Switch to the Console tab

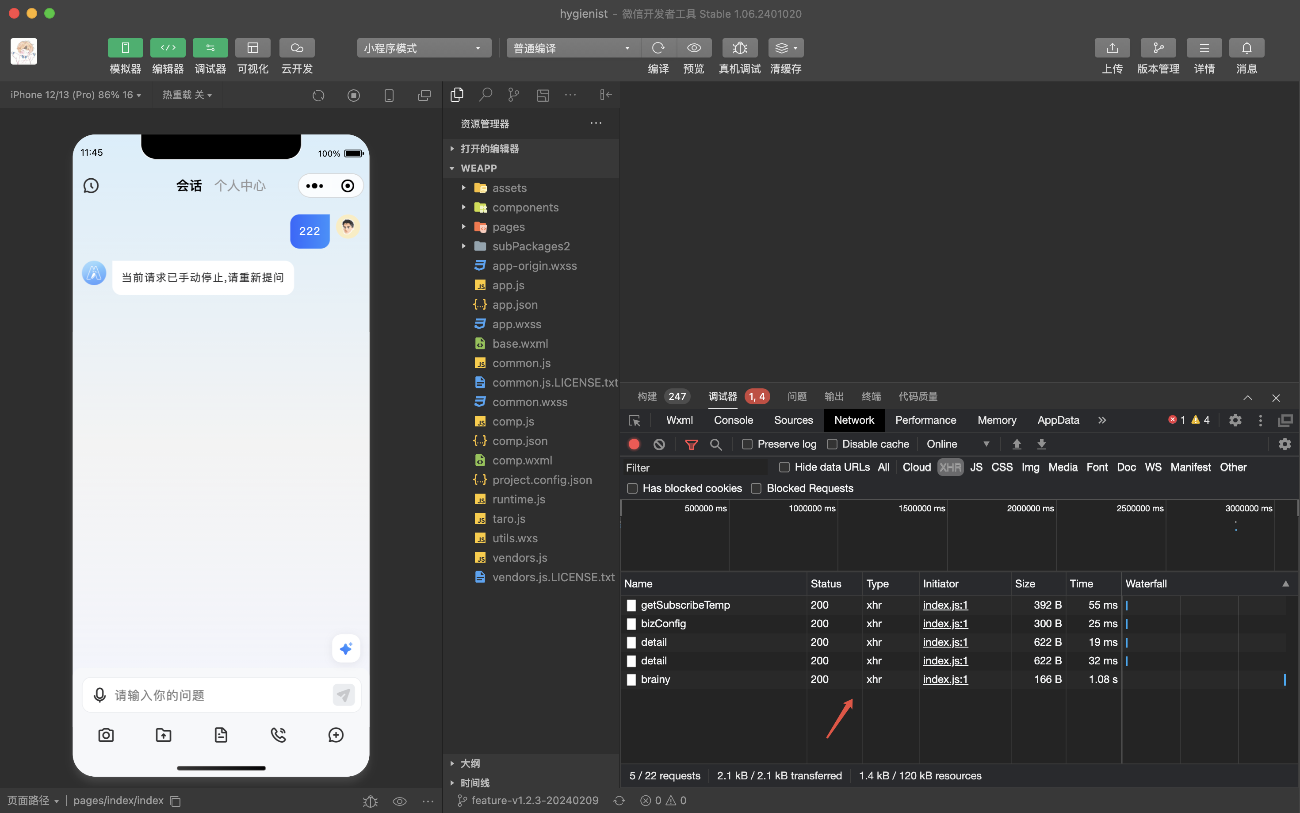click(x=733, y=420)
